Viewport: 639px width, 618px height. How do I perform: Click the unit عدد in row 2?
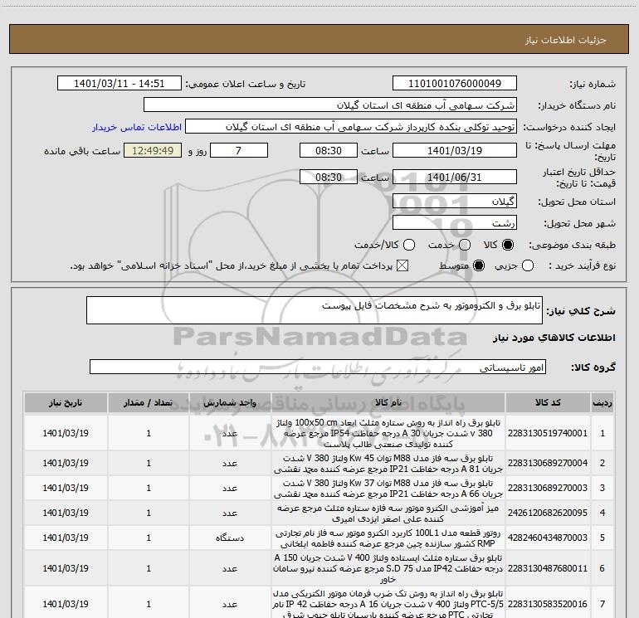(x=230, y=463)
